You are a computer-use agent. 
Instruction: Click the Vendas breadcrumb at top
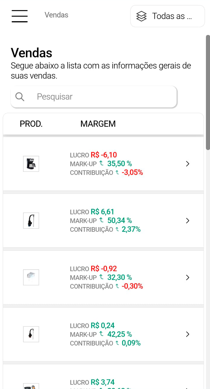point(56,15)
